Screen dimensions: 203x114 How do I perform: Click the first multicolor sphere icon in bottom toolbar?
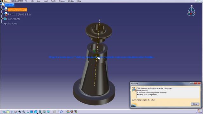68,112
